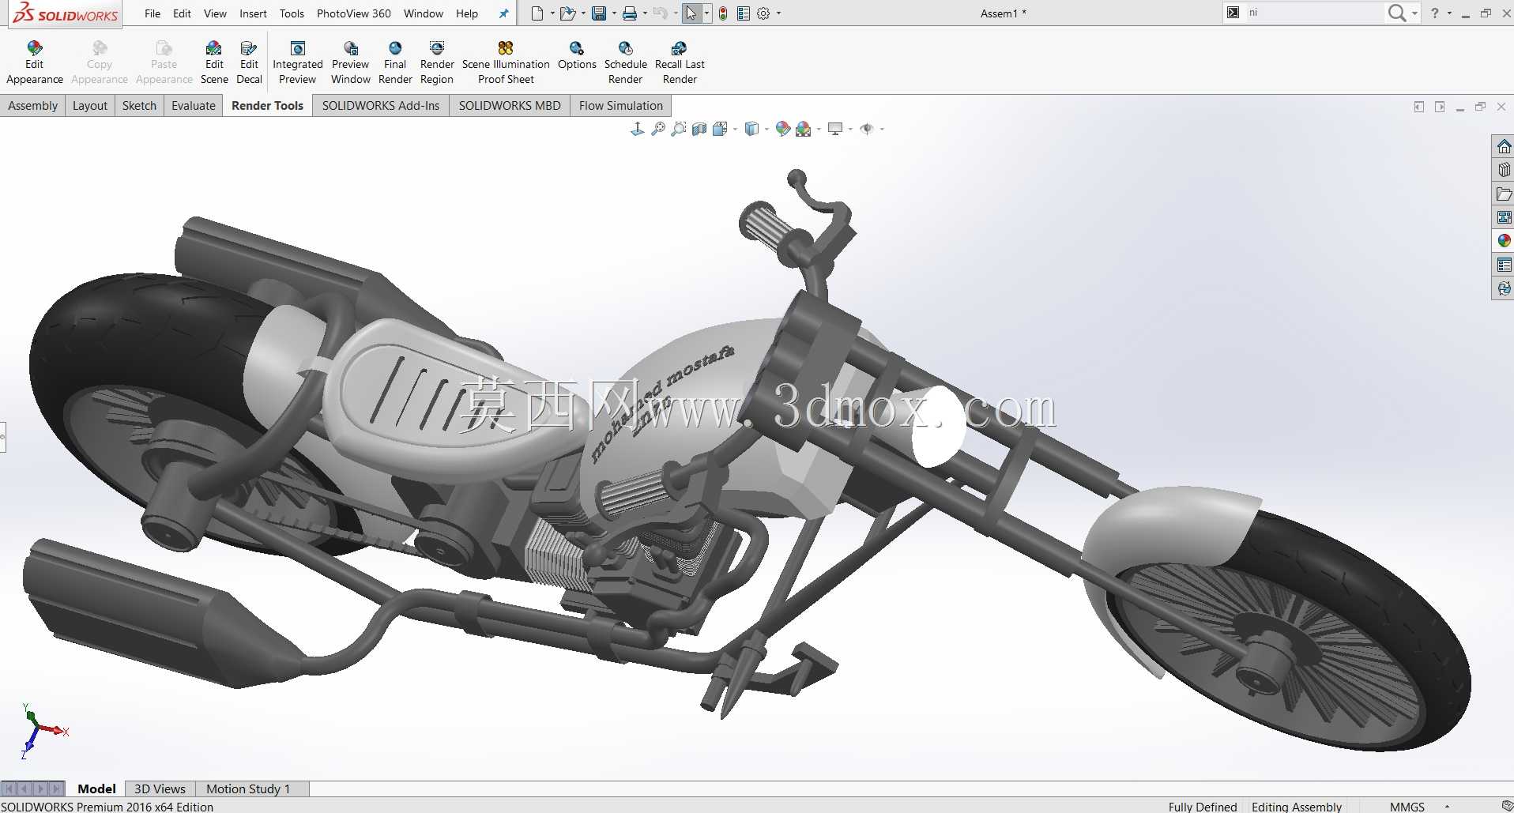This screenshot has width=1514, height=813.
Task: Click in the command search field
Action: [1313, 13]
